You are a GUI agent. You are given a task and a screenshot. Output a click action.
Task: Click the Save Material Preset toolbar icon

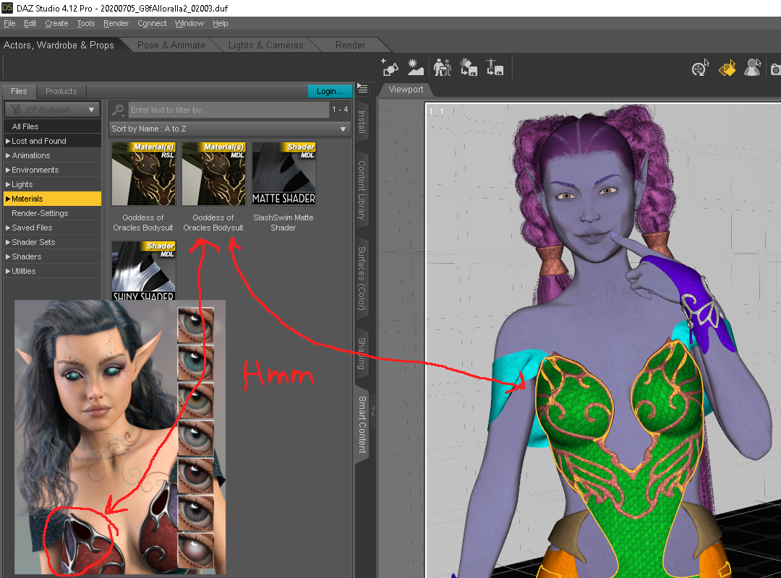469,68
